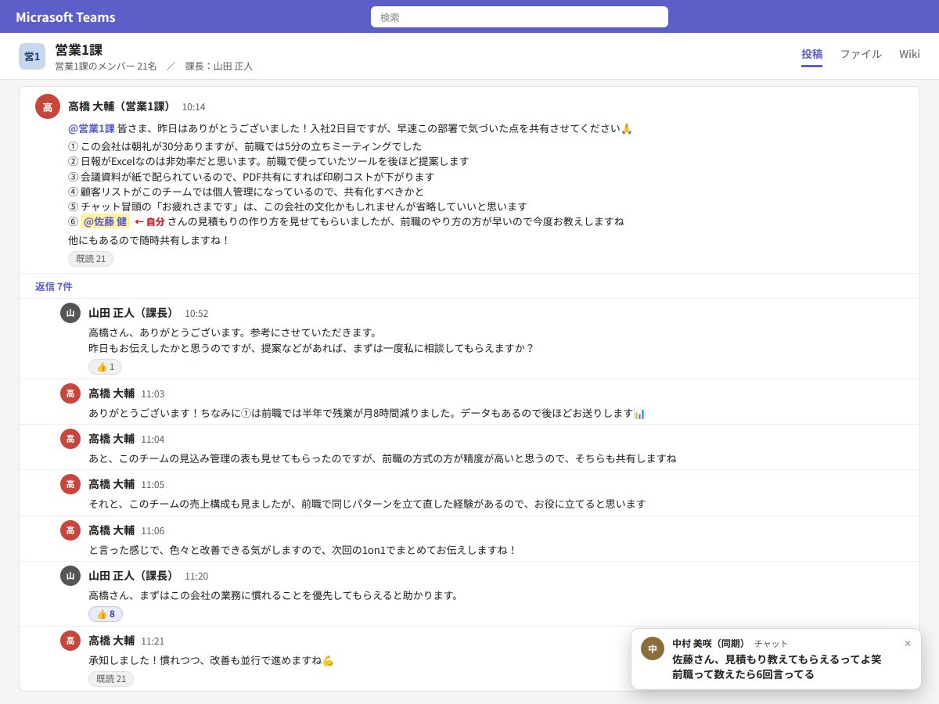Click 高橋 avatar on 11:21 reply
This screenshot has width=939, height=704.
(x=70, y=641)
